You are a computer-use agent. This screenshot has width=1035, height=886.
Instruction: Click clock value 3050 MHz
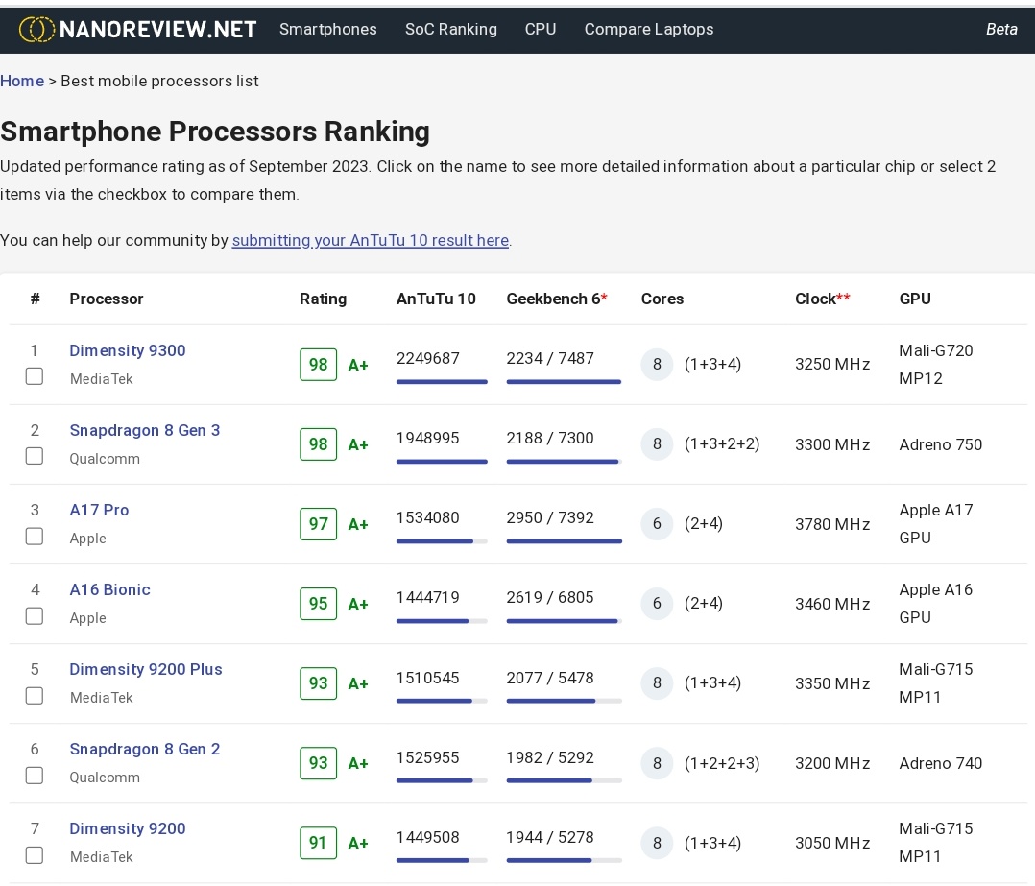coord(832,843)
